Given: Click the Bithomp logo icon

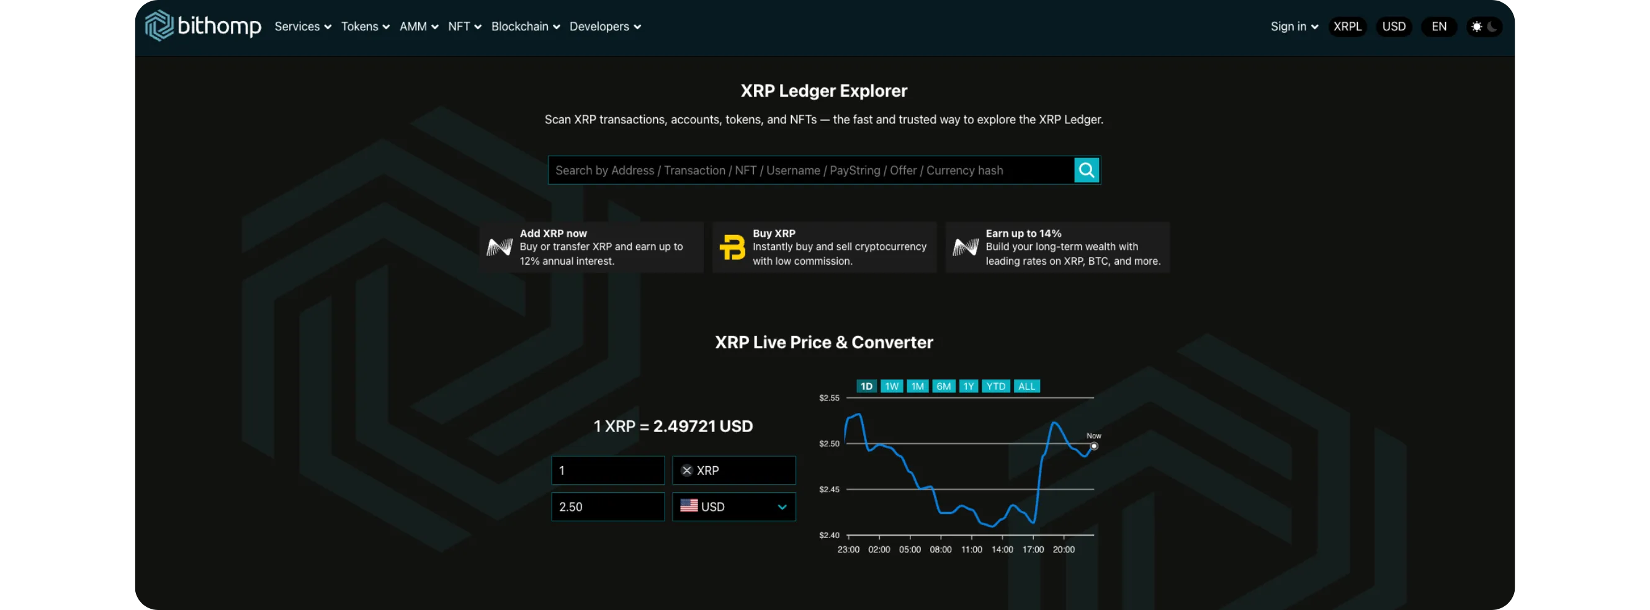Looking at the screenshot, I should coord(159,25).
